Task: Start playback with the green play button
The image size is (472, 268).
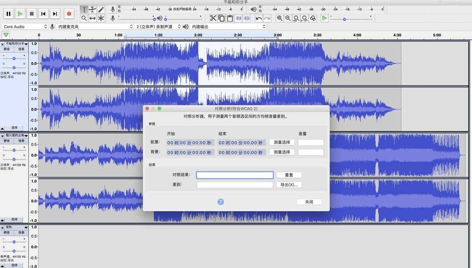Action: (x=20, y=13)
